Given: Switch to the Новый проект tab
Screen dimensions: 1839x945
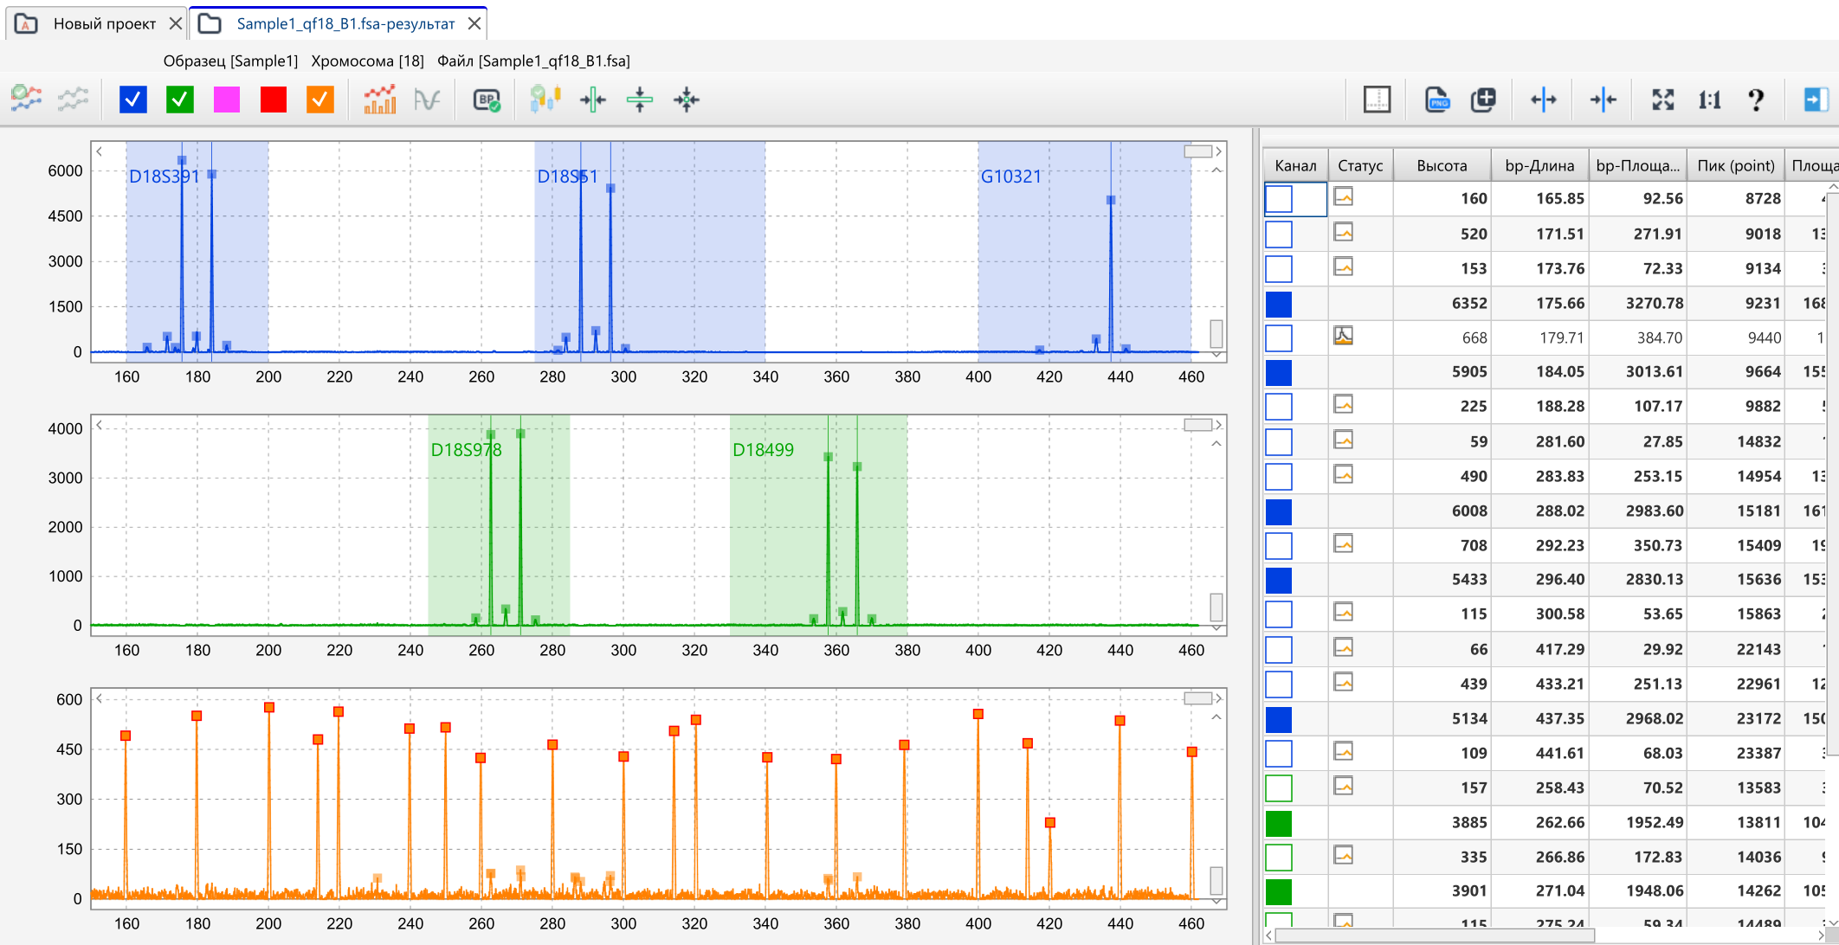Looking at the screenshot, I should tap(104, 23).
